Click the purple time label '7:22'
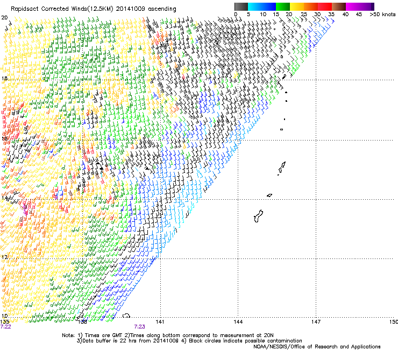This screenshot has width=398, height=350. (x=5, y=327)
